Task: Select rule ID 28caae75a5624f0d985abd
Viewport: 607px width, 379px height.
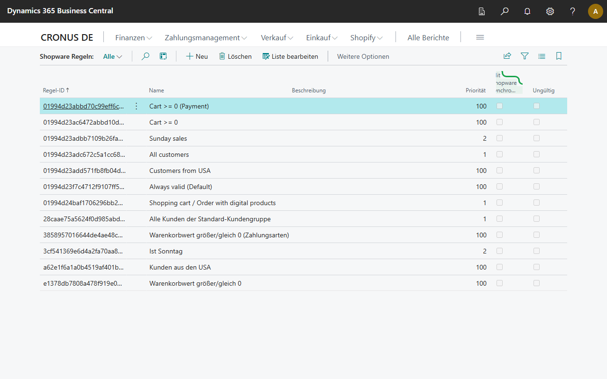Action: point(84,219)
